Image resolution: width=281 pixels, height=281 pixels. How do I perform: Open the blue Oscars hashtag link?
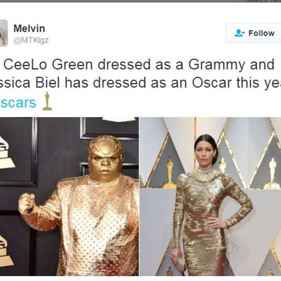coord(18,103)
